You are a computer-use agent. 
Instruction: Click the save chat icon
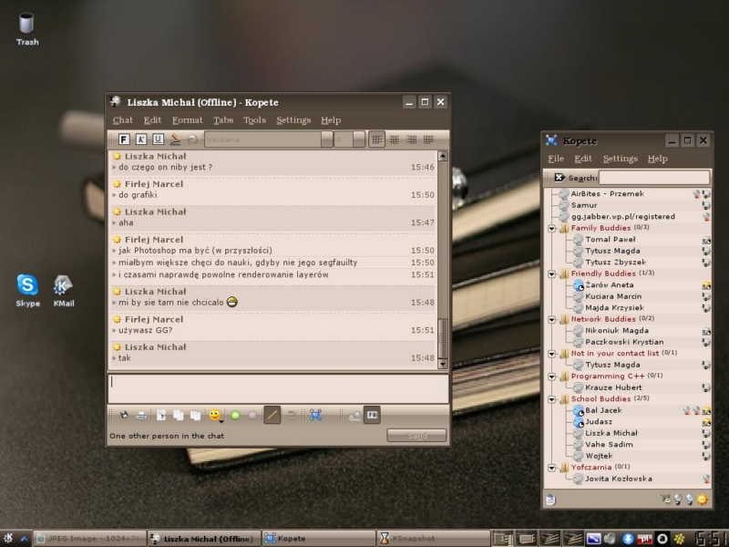point(124,415)
